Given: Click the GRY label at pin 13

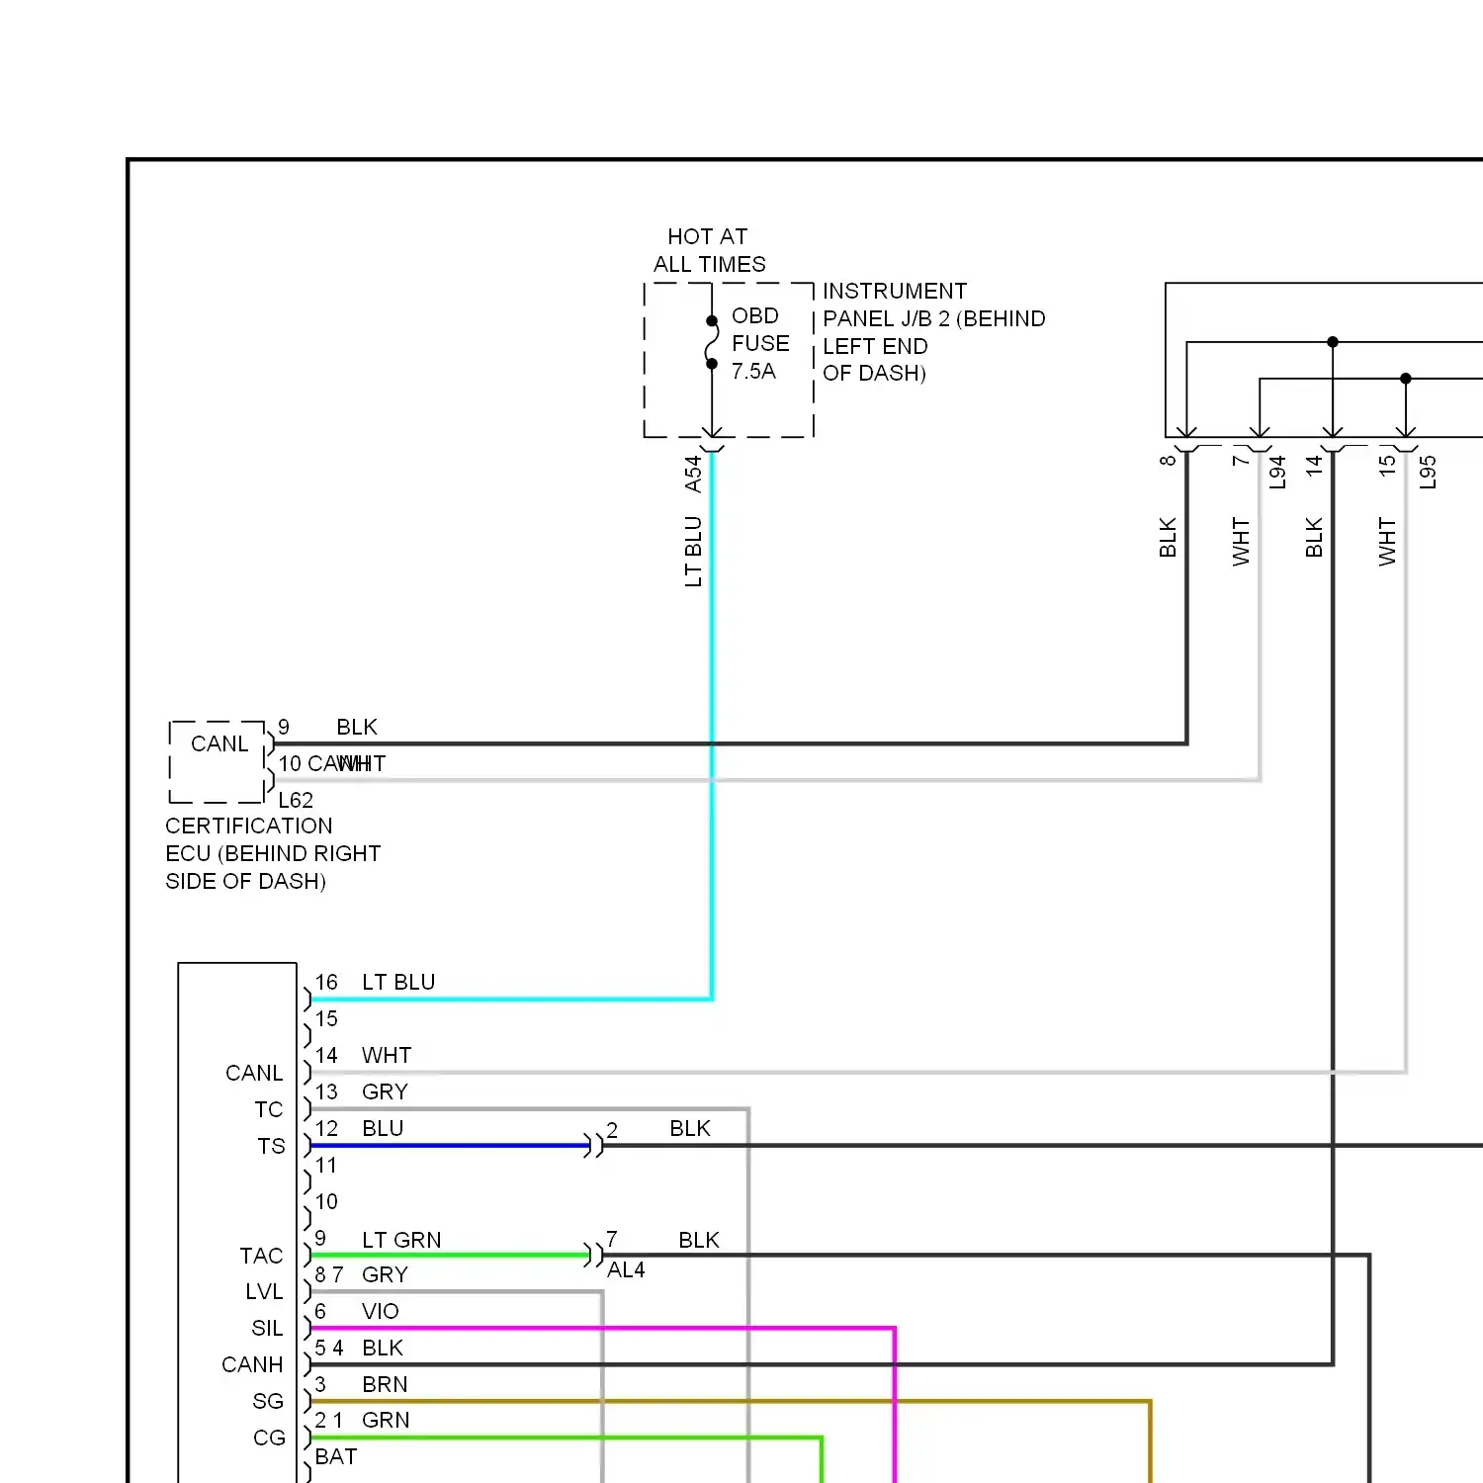Looking at the screenshot, I should coord(385,1091).
